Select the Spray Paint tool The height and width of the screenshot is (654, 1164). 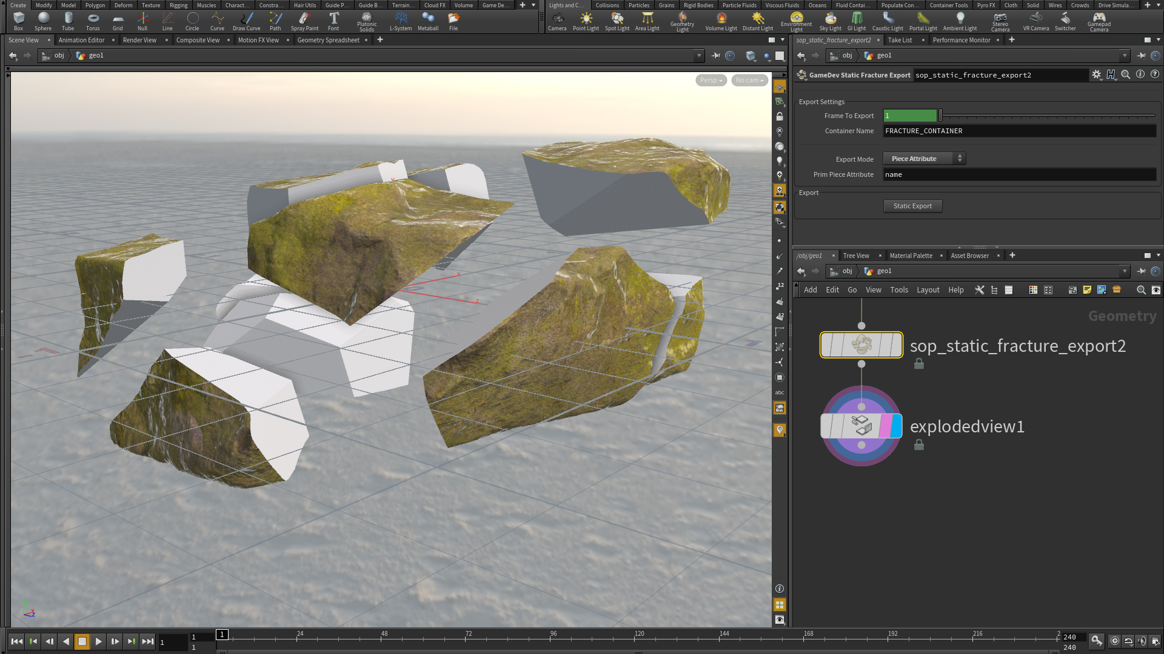304,21
